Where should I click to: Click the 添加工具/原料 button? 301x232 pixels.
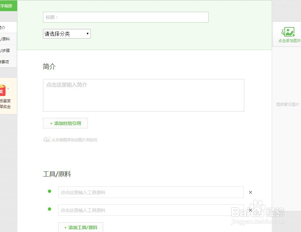tap(81, 227)
